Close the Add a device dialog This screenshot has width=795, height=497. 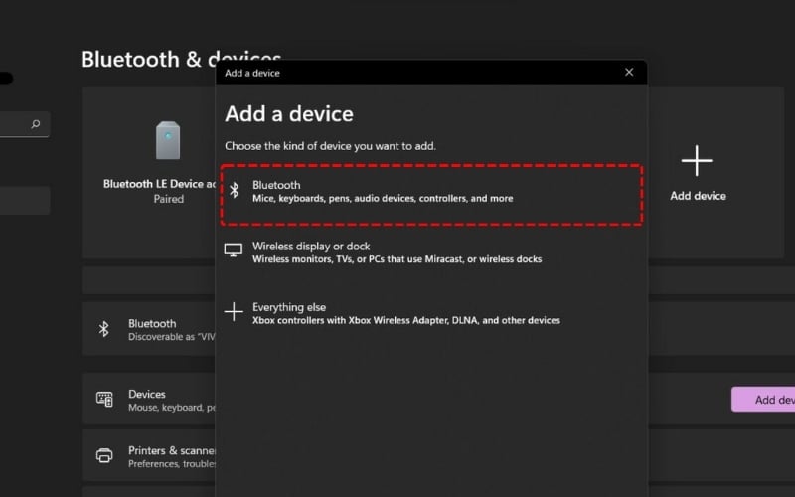pyautogui.click(x=629, y=72)
